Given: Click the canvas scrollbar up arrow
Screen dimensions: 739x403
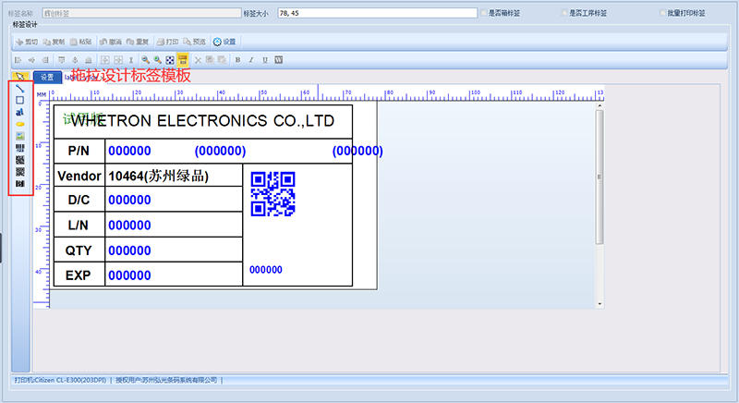Looking at the screenshot, I should pos(600,106).
